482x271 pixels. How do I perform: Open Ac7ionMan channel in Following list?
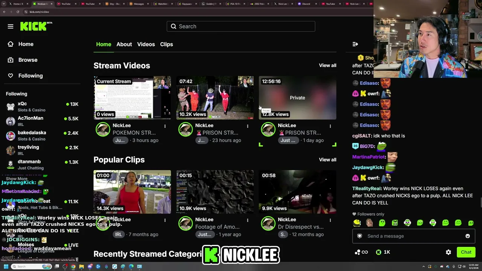[x=42, y=121]
